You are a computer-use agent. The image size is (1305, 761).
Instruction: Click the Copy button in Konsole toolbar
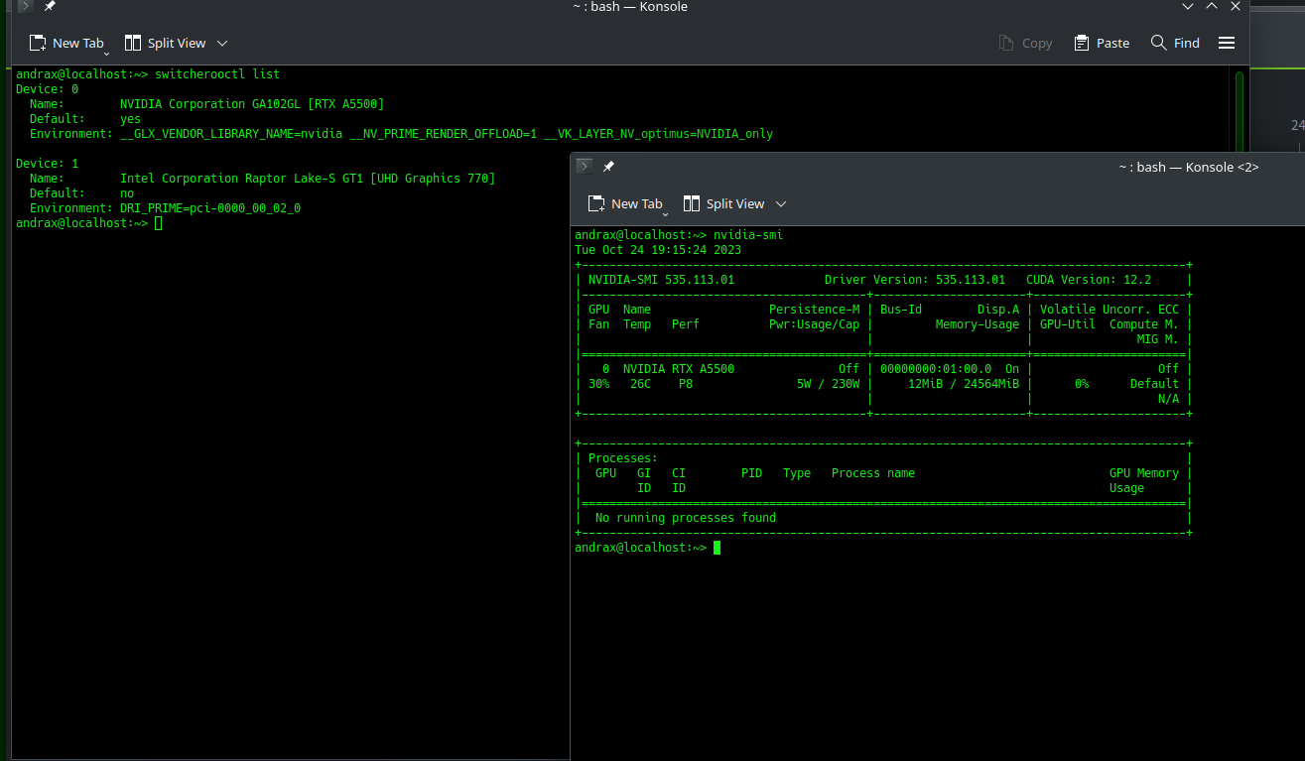(x=1025, y=43)
